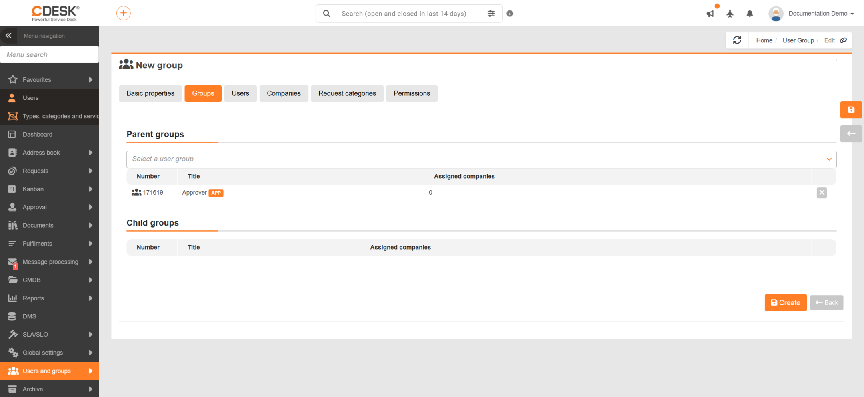Open the search filter settings icon

click(x=491, y=14)
